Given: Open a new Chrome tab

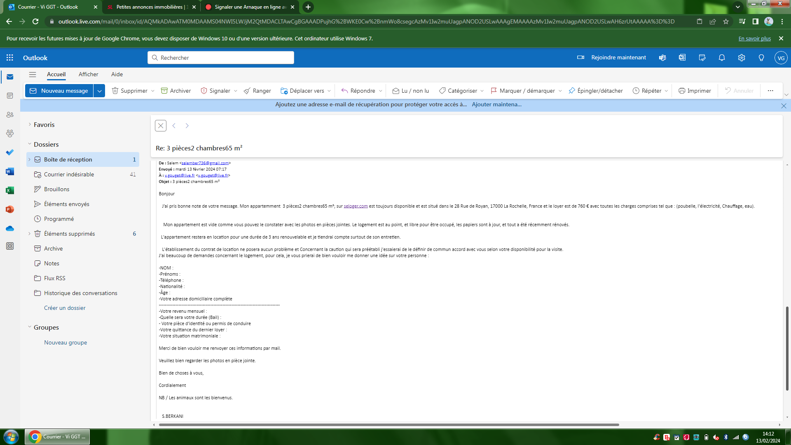Looking at the screenshot, I should (308, 7).
